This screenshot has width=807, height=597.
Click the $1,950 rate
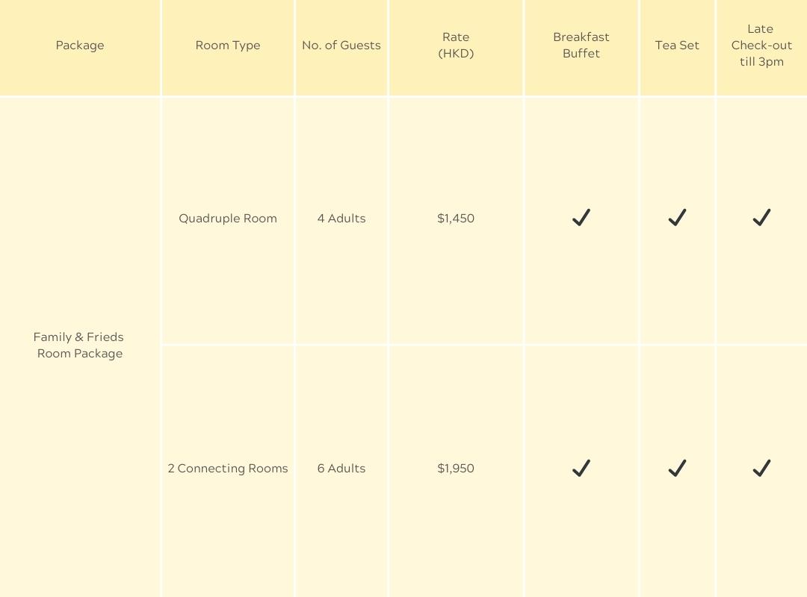click(x=456, y=469)
